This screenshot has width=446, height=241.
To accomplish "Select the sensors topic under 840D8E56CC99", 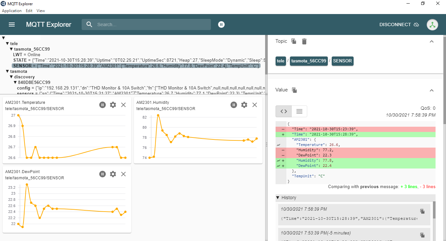I will click(x=141, y=93).
